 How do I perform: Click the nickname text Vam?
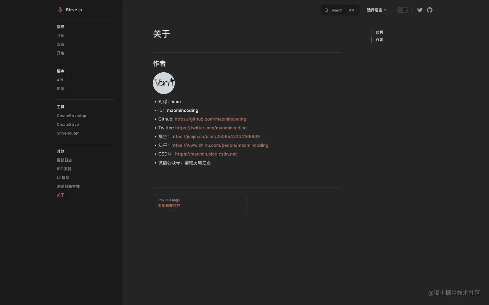pyautogui.click(x=176, y=102)
